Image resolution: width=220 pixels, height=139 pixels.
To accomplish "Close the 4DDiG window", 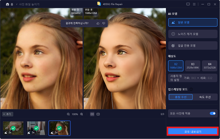I will click(x=215, y=4).
